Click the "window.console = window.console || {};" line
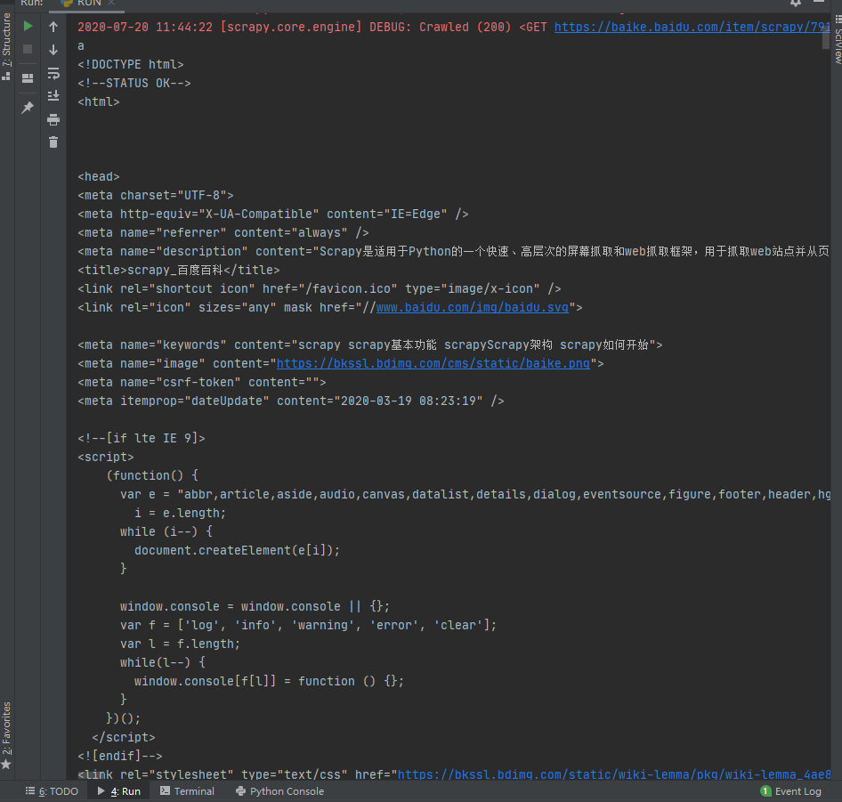The image size is (842, 802). point(255,606)
